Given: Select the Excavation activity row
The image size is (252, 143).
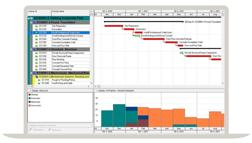Looking at the screenshot, I should pos(70,29).
